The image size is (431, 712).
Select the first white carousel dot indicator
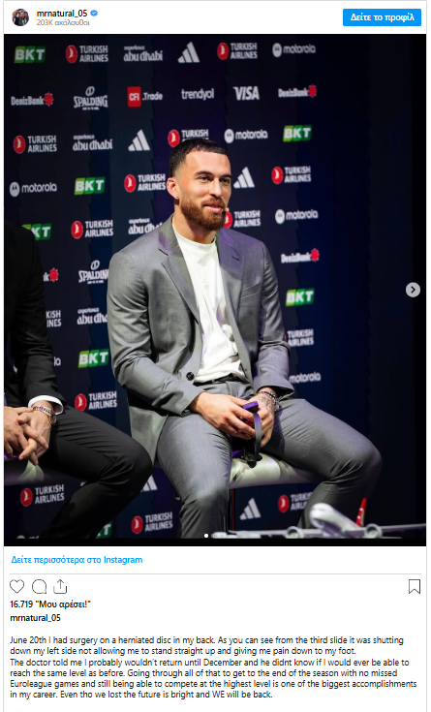206,536
